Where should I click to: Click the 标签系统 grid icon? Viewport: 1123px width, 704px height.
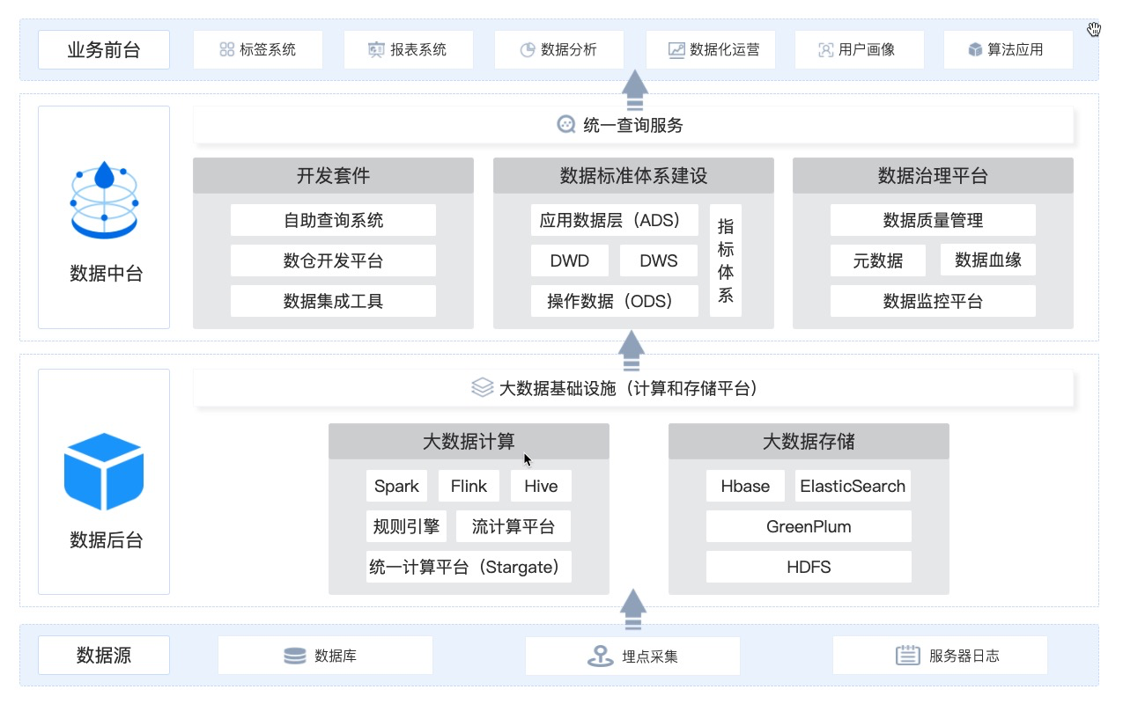coord(226,50)
